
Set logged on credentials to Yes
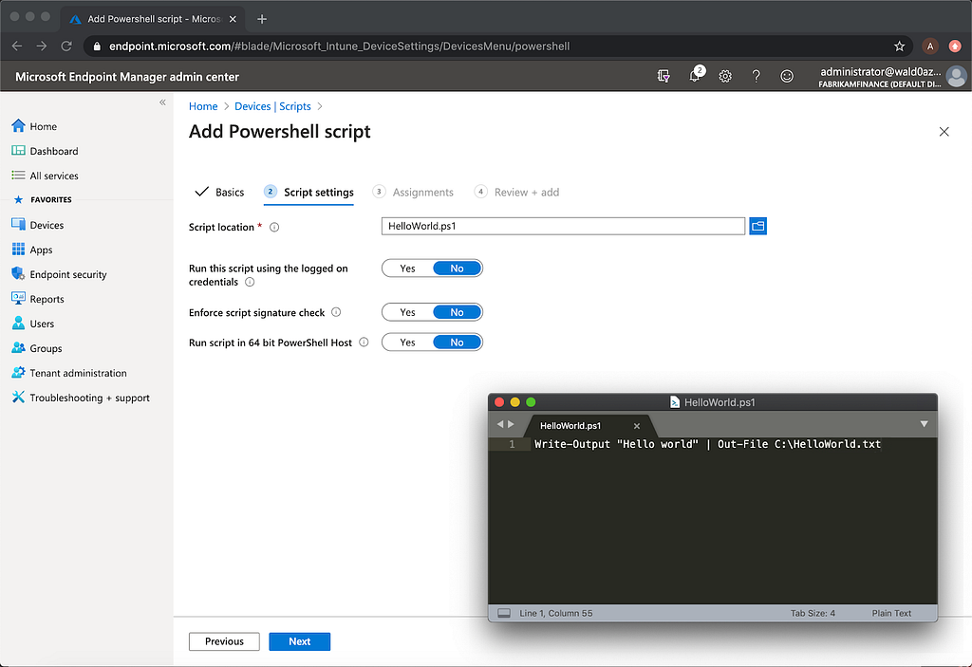pyautogui.click(x=407, y=269)
